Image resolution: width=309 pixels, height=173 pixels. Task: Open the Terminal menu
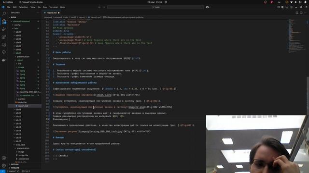[x=54, y=7]
